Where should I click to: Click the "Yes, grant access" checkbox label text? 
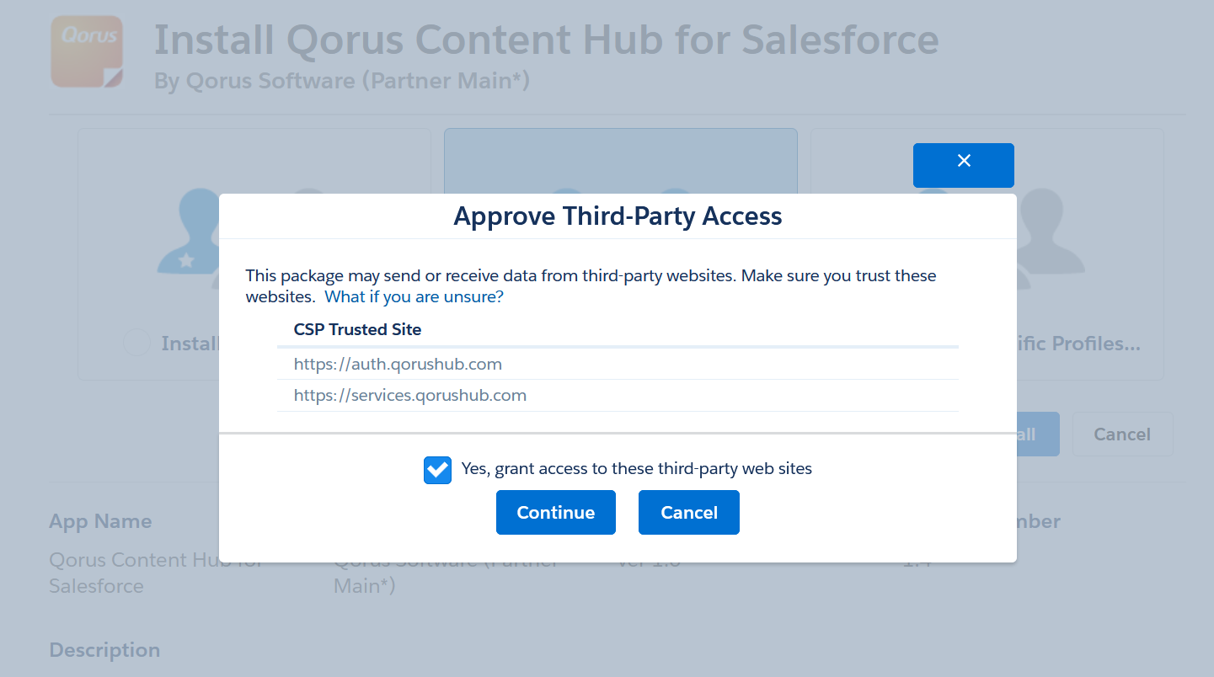click(636, 469)
